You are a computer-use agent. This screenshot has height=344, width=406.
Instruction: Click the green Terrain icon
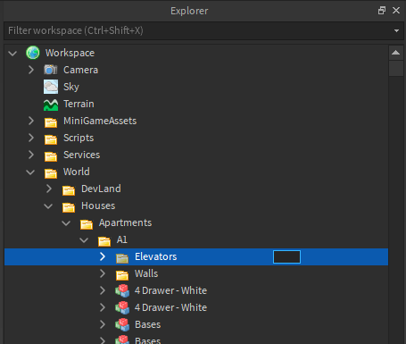(51, 105)
